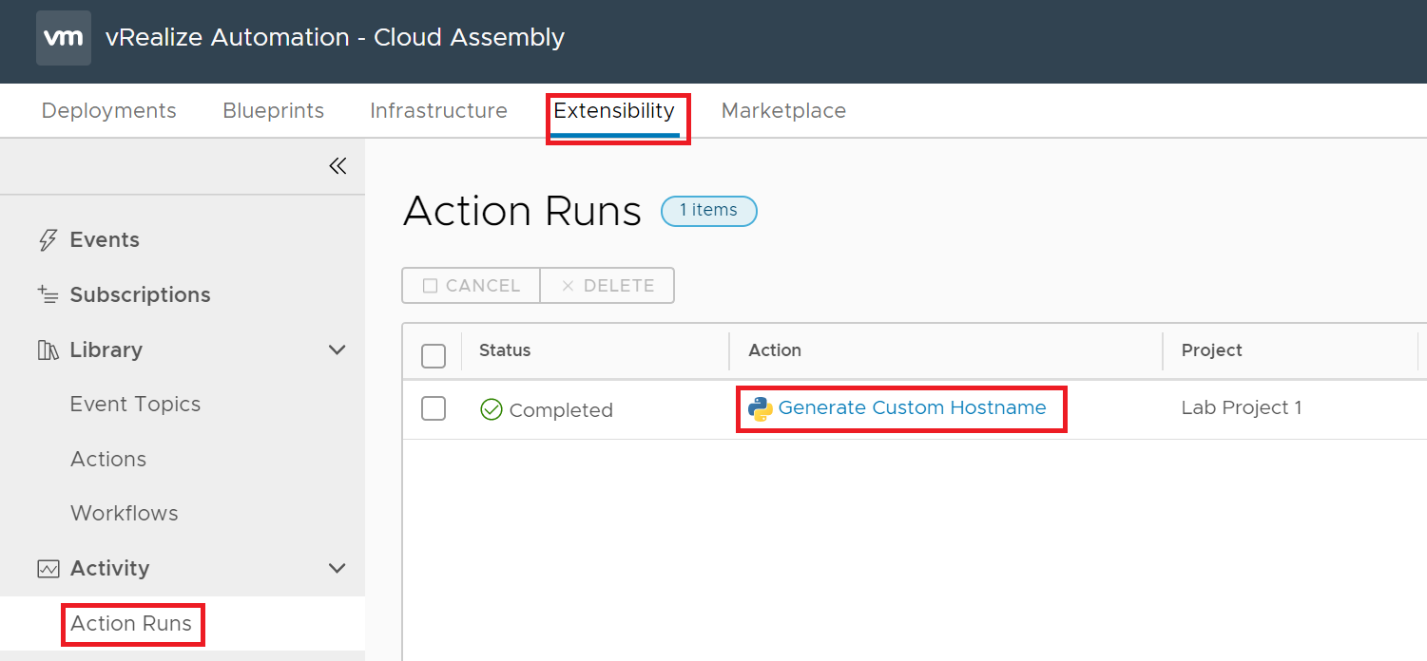The width and height of the screenshot is (1427, 661).
Task: Click the VMware vm logo icon
Action: [64, 38]
